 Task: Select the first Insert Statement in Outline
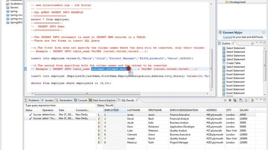point(235,70)
